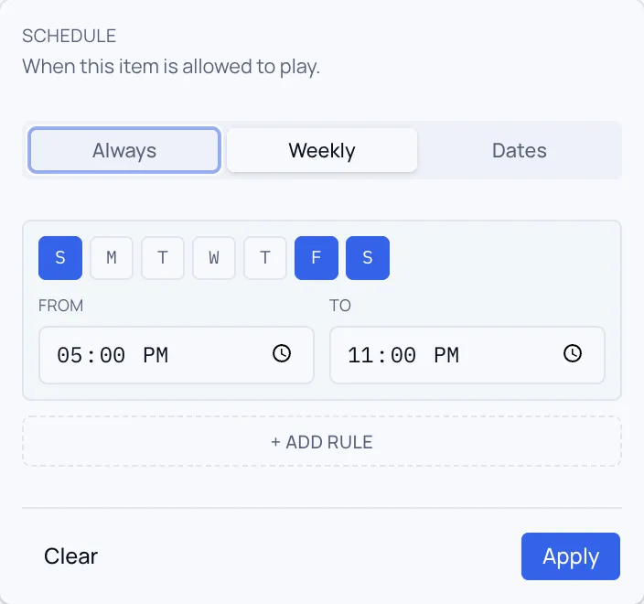The image size is (644, 604).
Task: Deselect the Saturday day button
Action: point(368,258)
